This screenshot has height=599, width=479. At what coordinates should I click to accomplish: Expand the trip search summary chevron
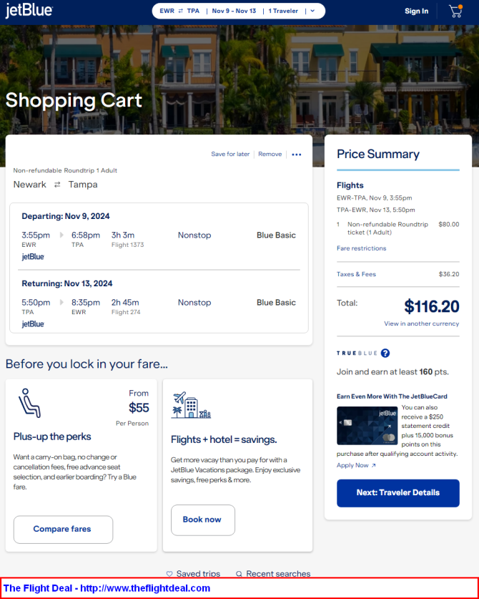pos(312,11)
